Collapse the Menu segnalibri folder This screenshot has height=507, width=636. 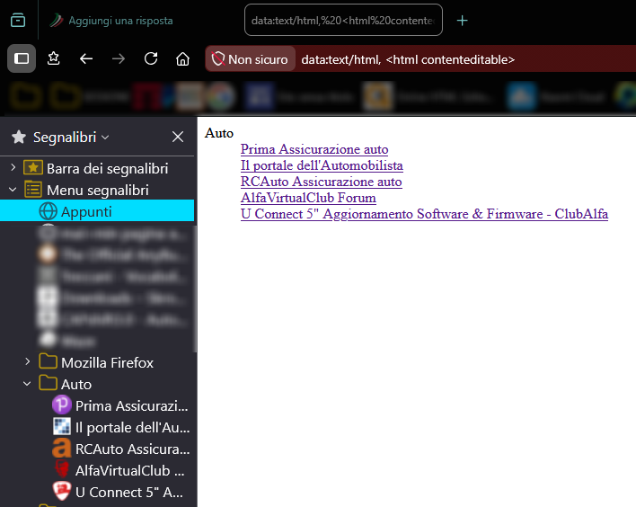click(13, 190)
